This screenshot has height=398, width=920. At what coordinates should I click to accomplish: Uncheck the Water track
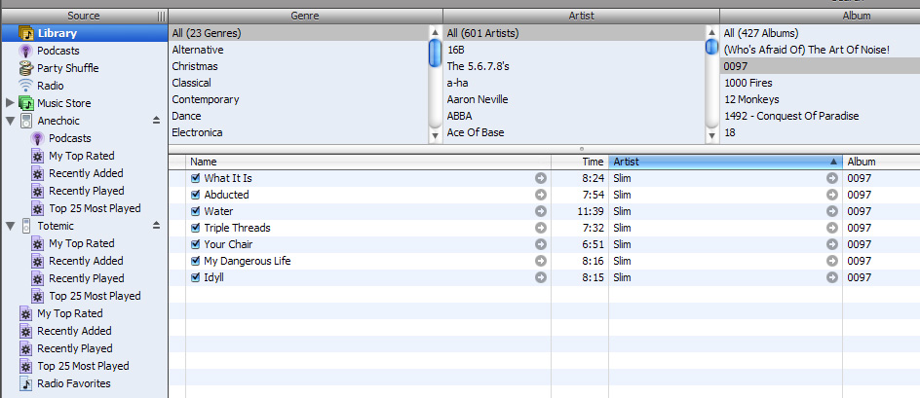196,211
